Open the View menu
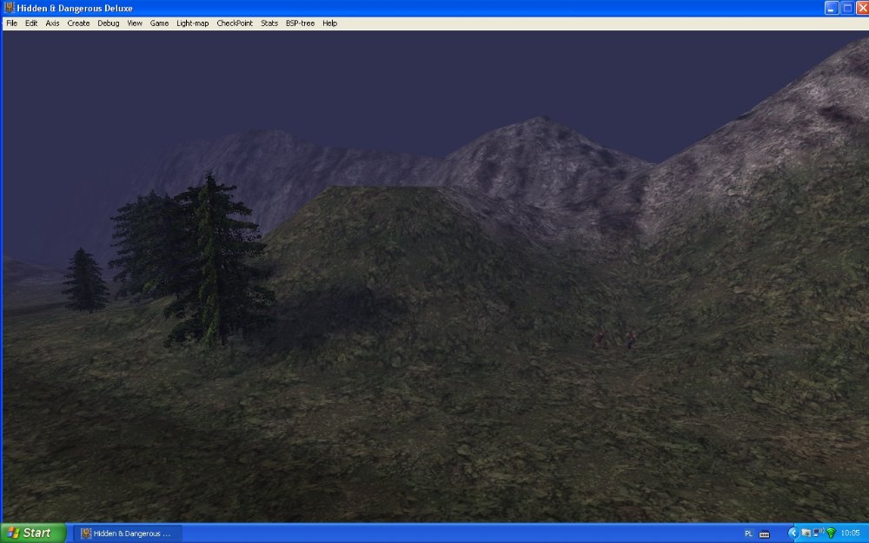 135,23
